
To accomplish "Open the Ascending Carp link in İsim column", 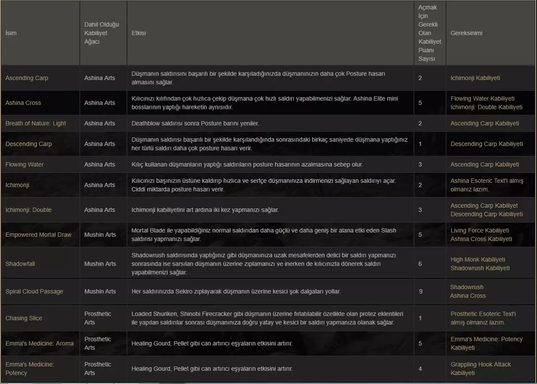I will coord(27,78).
